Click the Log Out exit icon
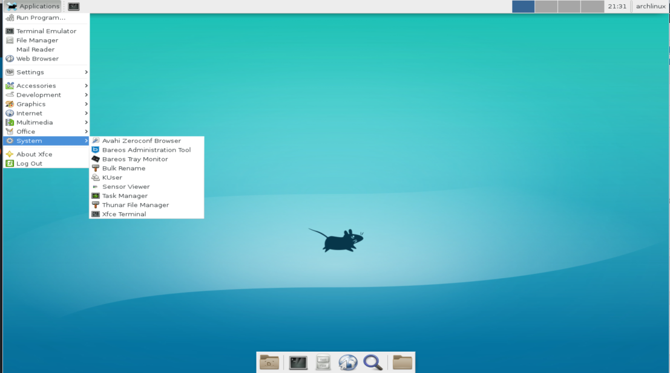Screen dimensions: 670x373 click(x=10, y=163)
